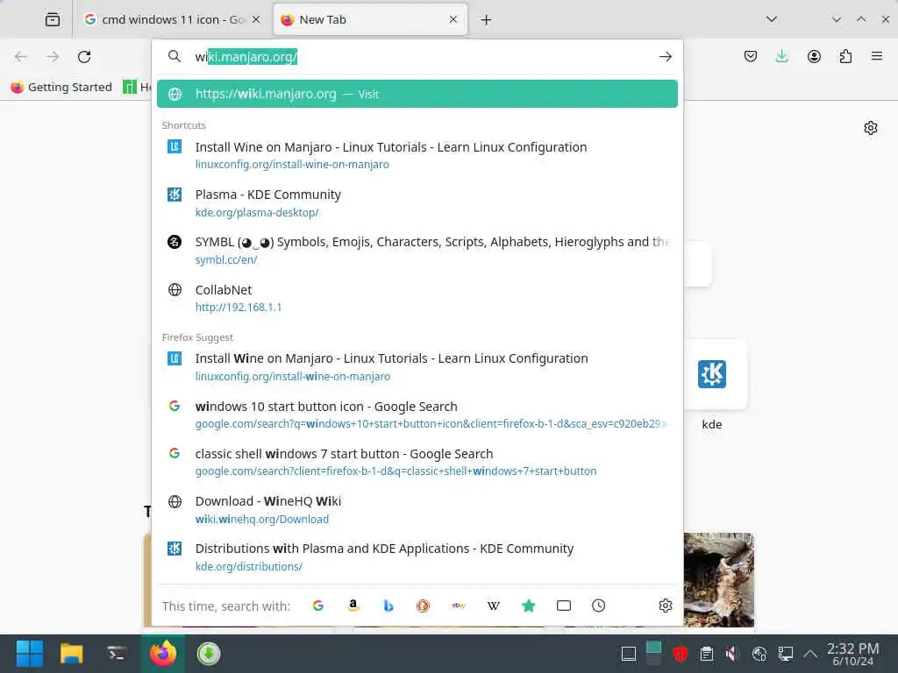The width and height of the screenshot is (898, 673).
Task: Open the red shield tray icon
Action: pos(680,654)
